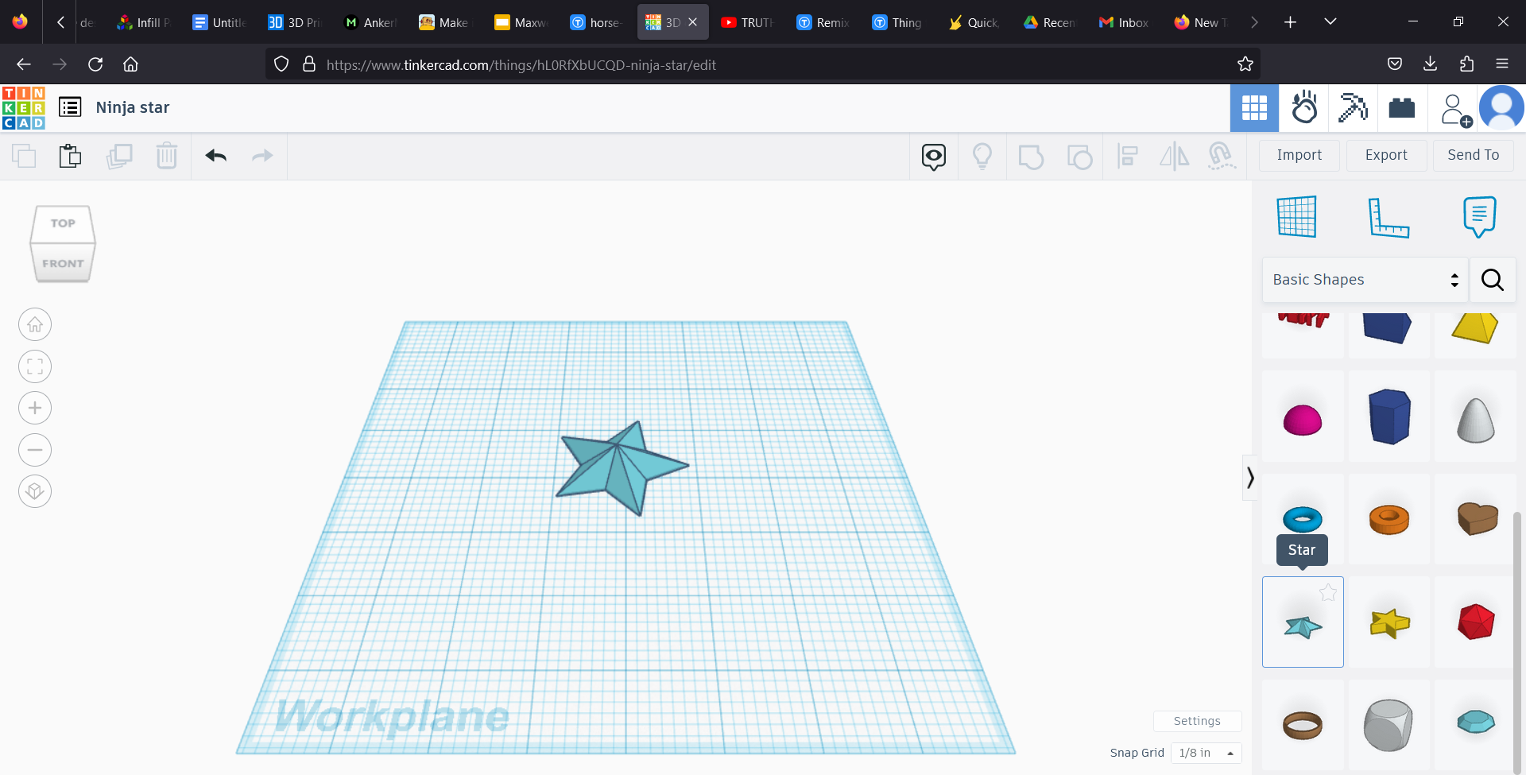Open the Align tool
1526x775 pixels.
[1128, 156]
